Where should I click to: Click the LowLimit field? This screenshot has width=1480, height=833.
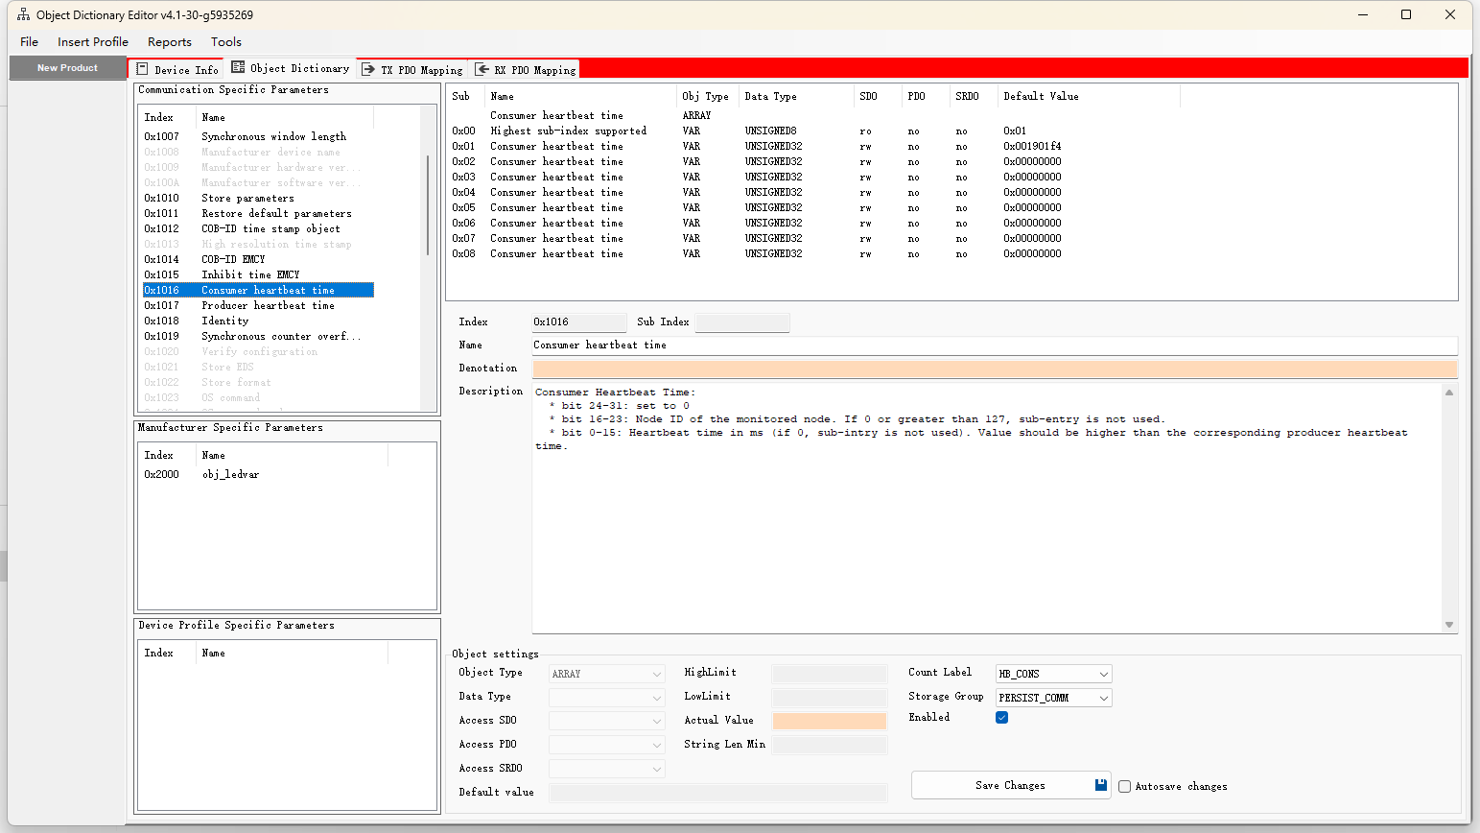tap(830, 698)
